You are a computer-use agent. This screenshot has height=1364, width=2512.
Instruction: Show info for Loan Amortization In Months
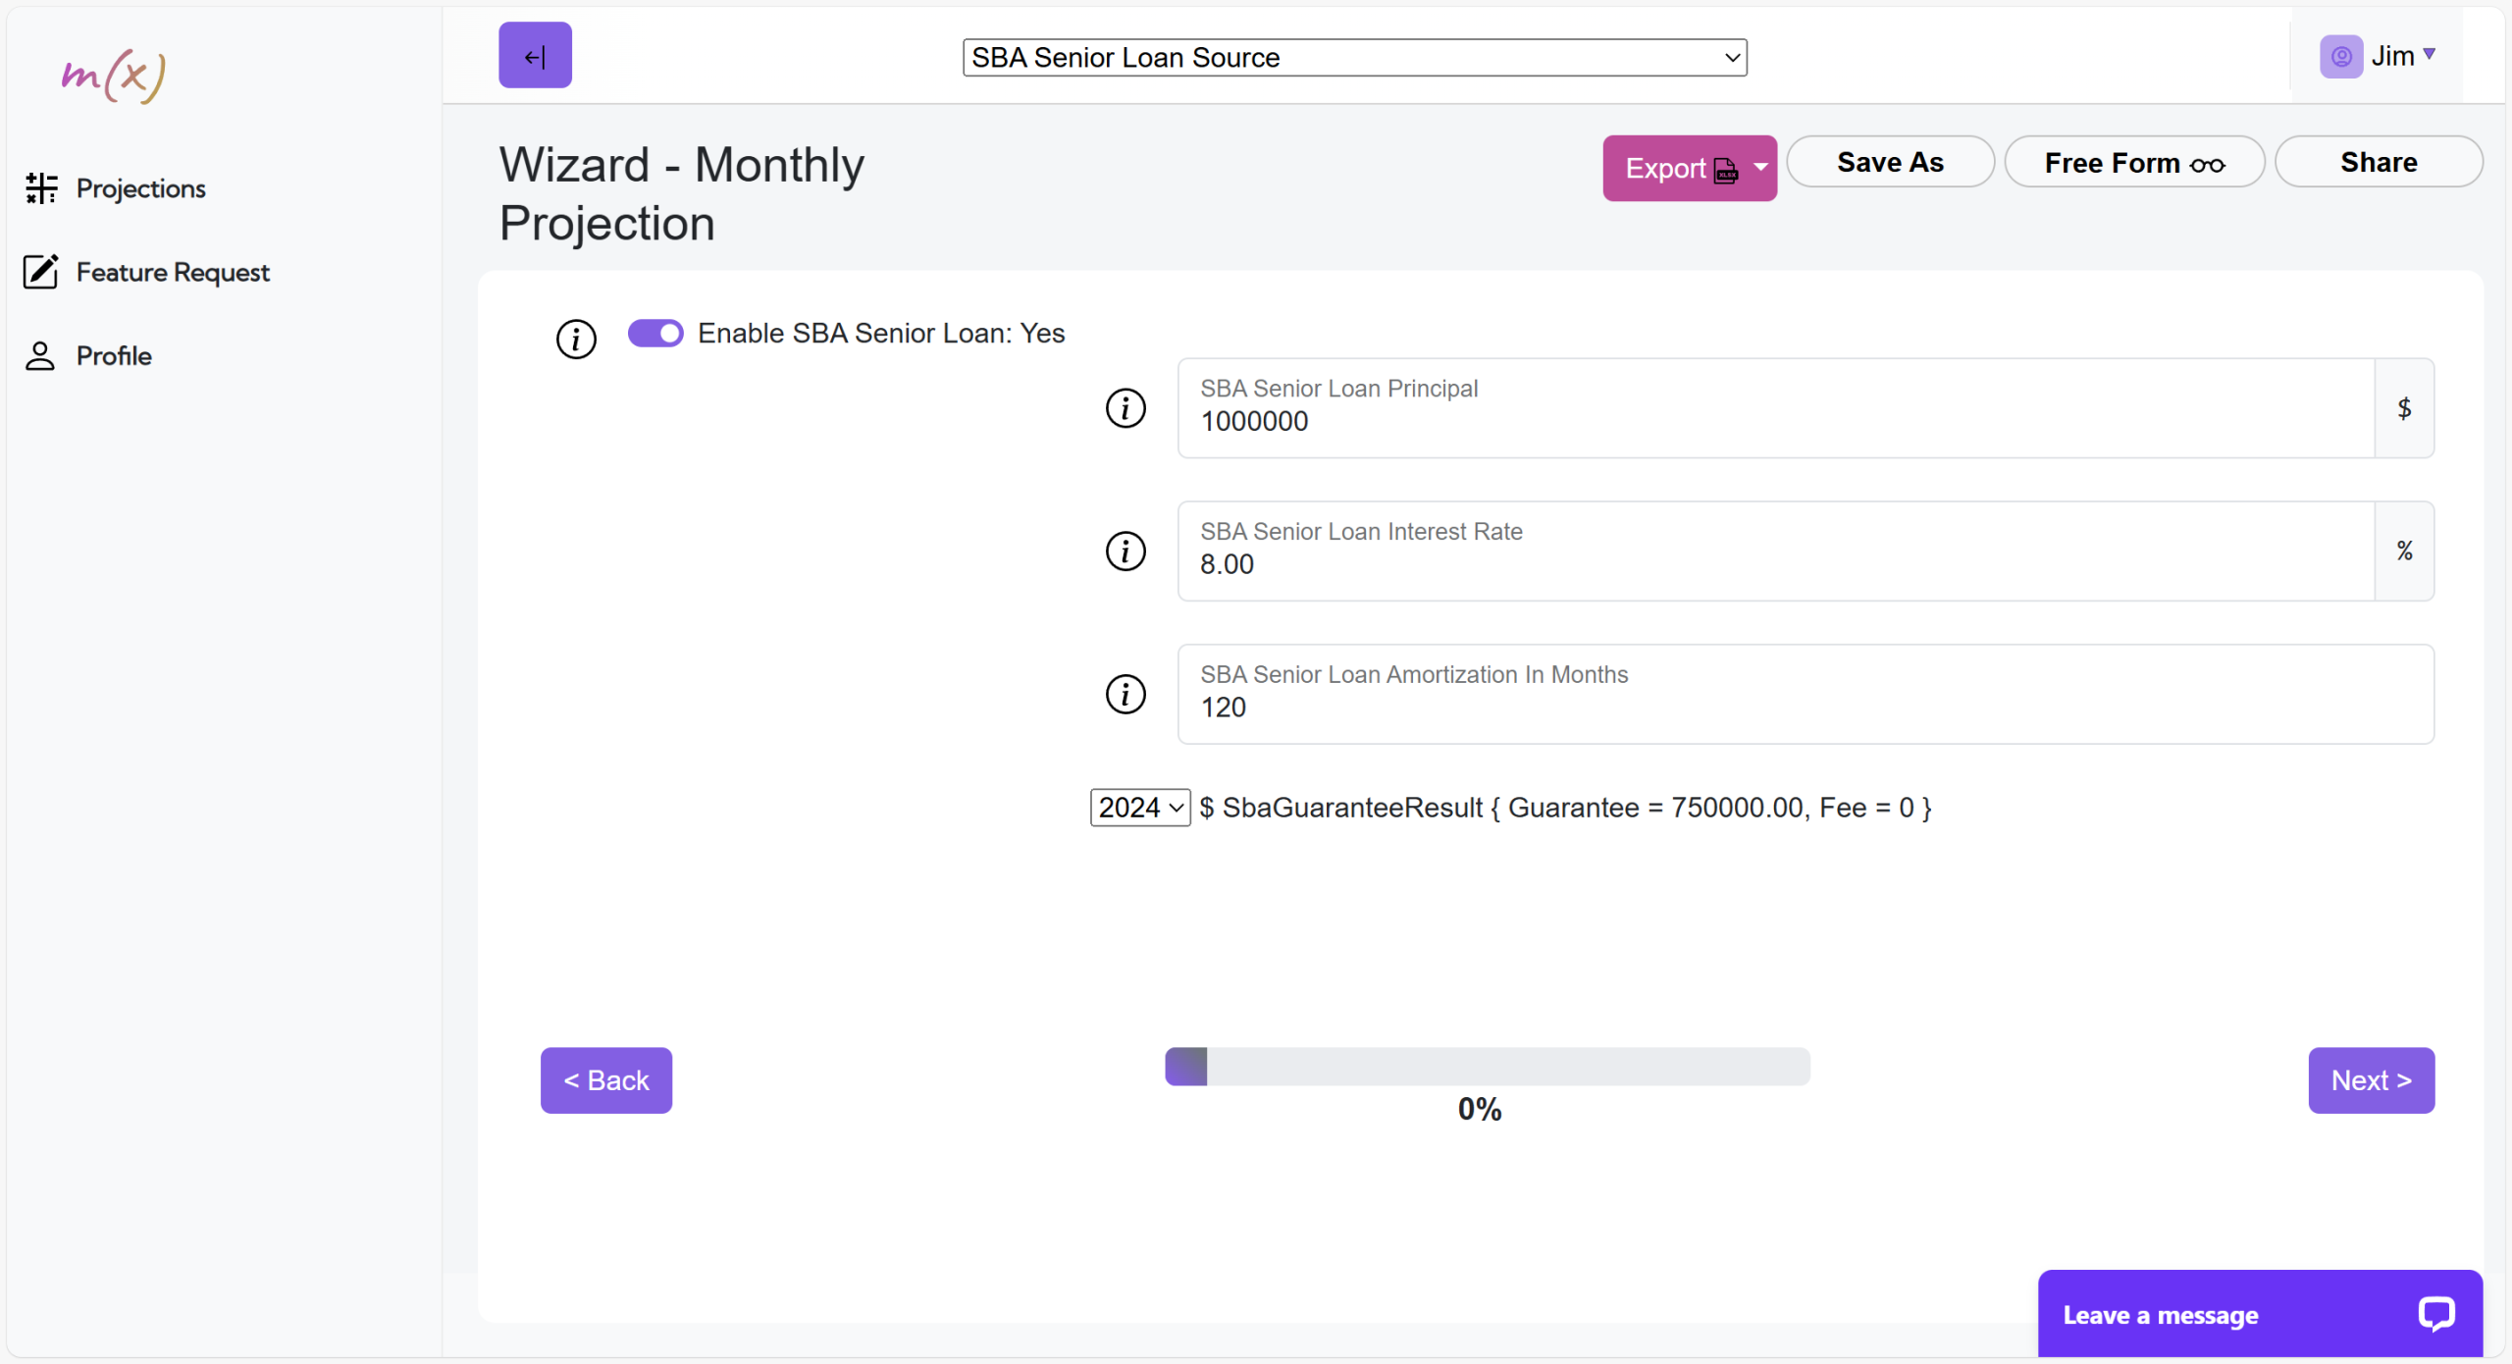pos(1125,695)
